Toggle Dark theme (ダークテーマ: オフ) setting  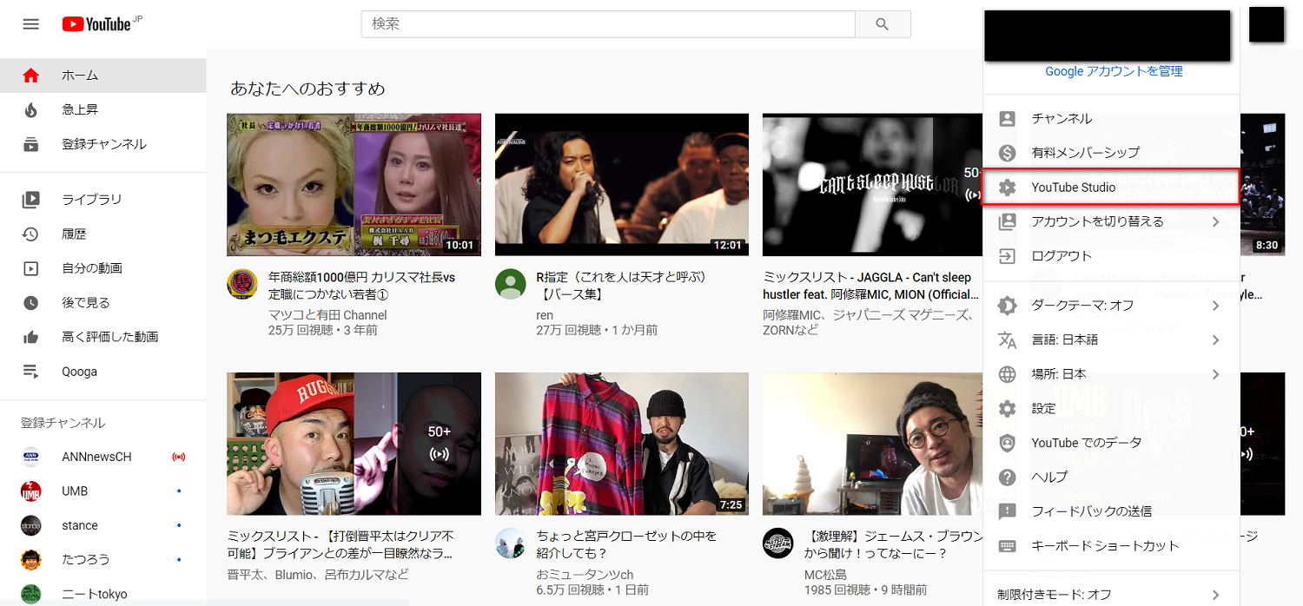(x=1082, y=306)
